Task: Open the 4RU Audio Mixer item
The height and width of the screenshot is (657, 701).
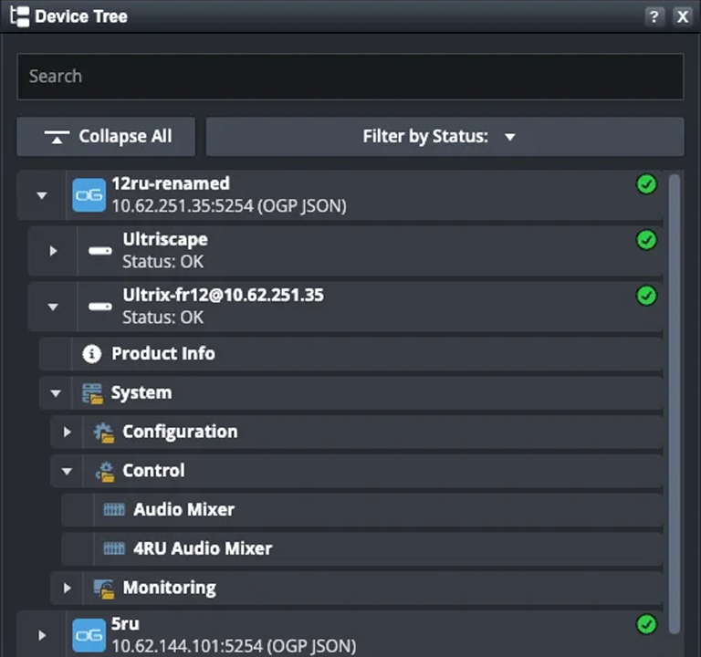Action: tap(362, 548)
